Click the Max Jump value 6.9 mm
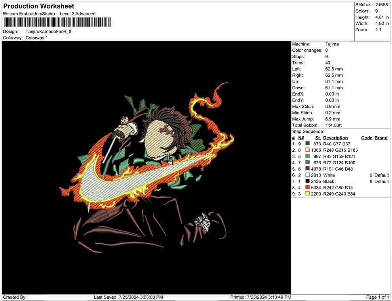The width and height of the screenshot is (392, 301). click(x=333, y=119)
